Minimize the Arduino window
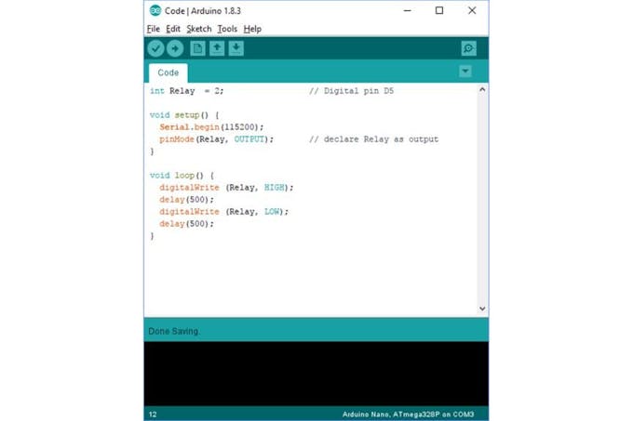This screenshot has height=421, width=633. coord(408,10)
